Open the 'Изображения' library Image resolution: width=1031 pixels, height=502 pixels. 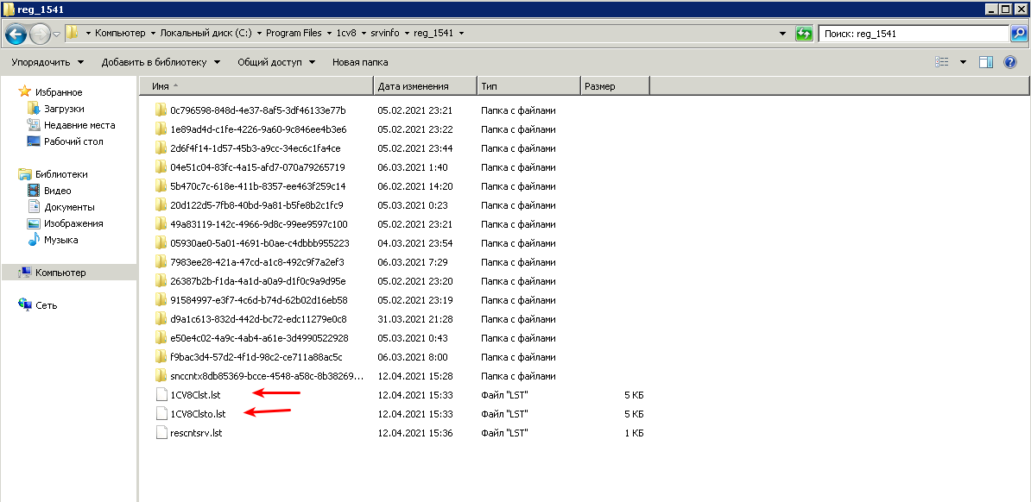tap(73, 223)
